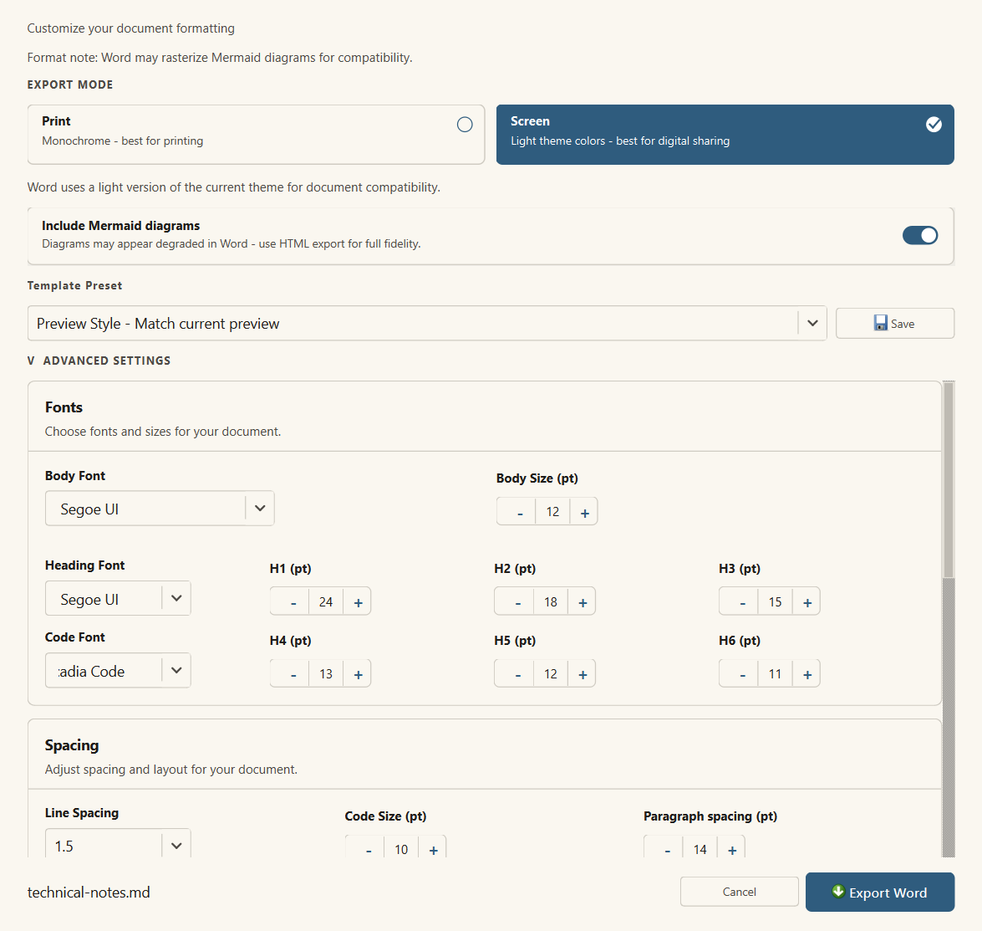The width and height of the screenshot is (982, 931).
Task: Decrease H3 size with minus
Action: [739, 602]
